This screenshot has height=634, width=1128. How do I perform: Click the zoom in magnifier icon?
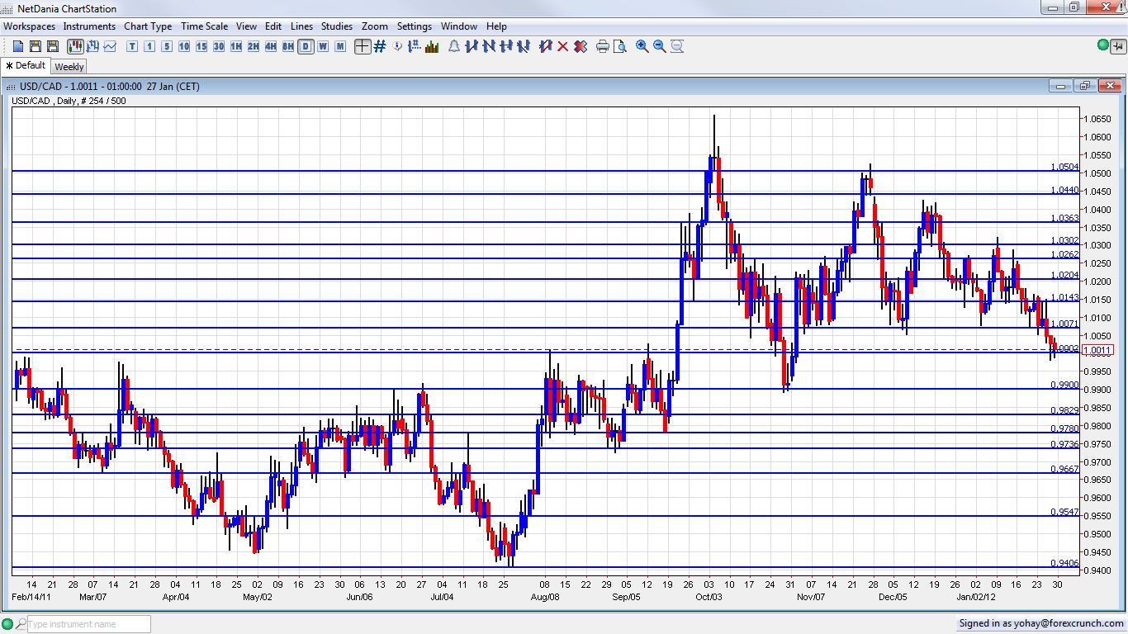click(x=642, y=46)
